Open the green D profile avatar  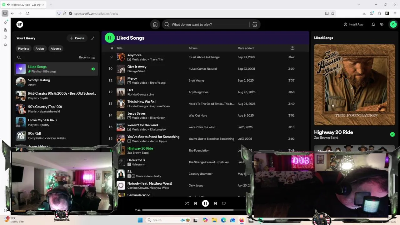393,24
